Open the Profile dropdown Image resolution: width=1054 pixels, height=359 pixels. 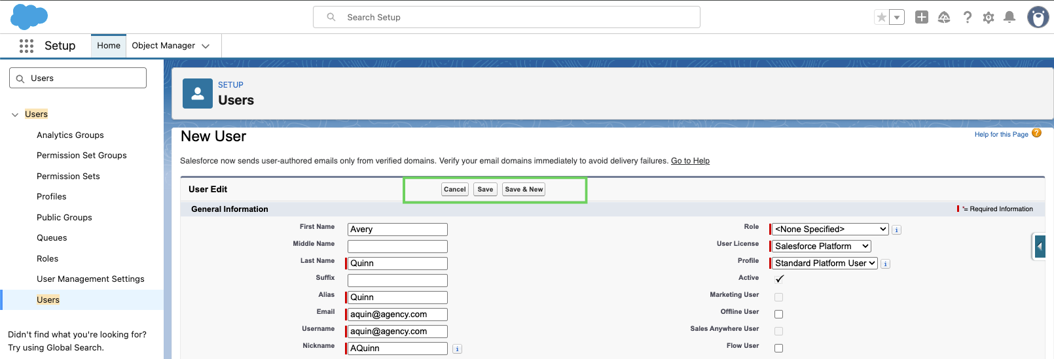824,263
